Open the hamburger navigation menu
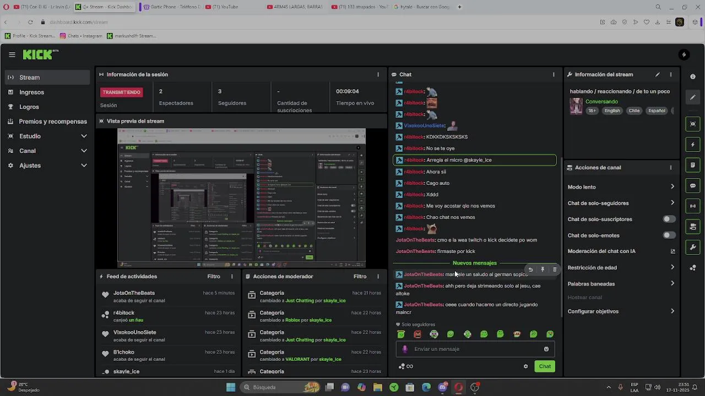 click(12, 54)
